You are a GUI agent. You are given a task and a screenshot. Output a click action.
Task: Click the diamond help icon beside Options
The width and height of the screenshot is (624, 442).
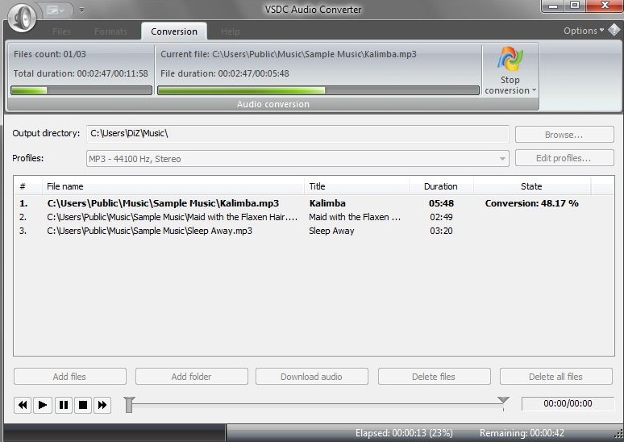click(x=614, y=30)
